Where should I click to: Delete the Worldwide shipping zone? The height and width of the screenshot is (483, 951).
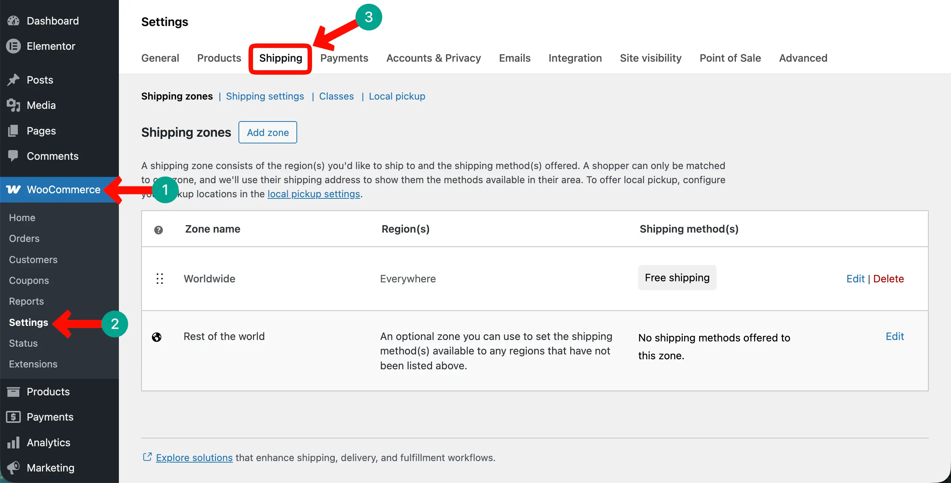889,279
